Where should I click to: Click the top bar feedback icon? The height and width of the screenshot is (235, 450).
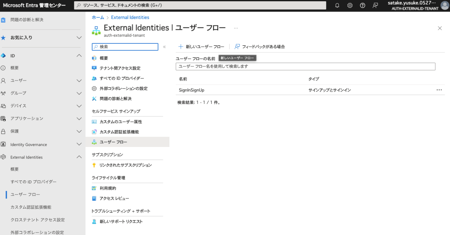click(x=375, y=5)
